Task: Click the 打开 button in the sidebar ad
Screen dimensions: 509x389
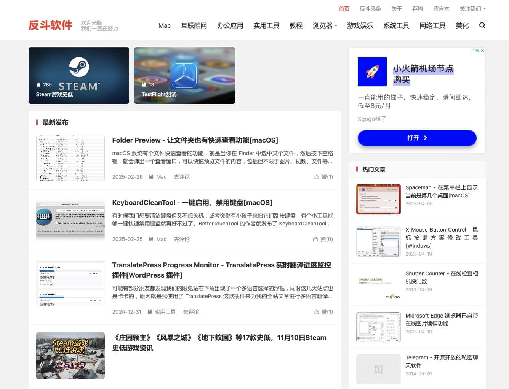Action: pyautogui.click(x=417, y=138)
